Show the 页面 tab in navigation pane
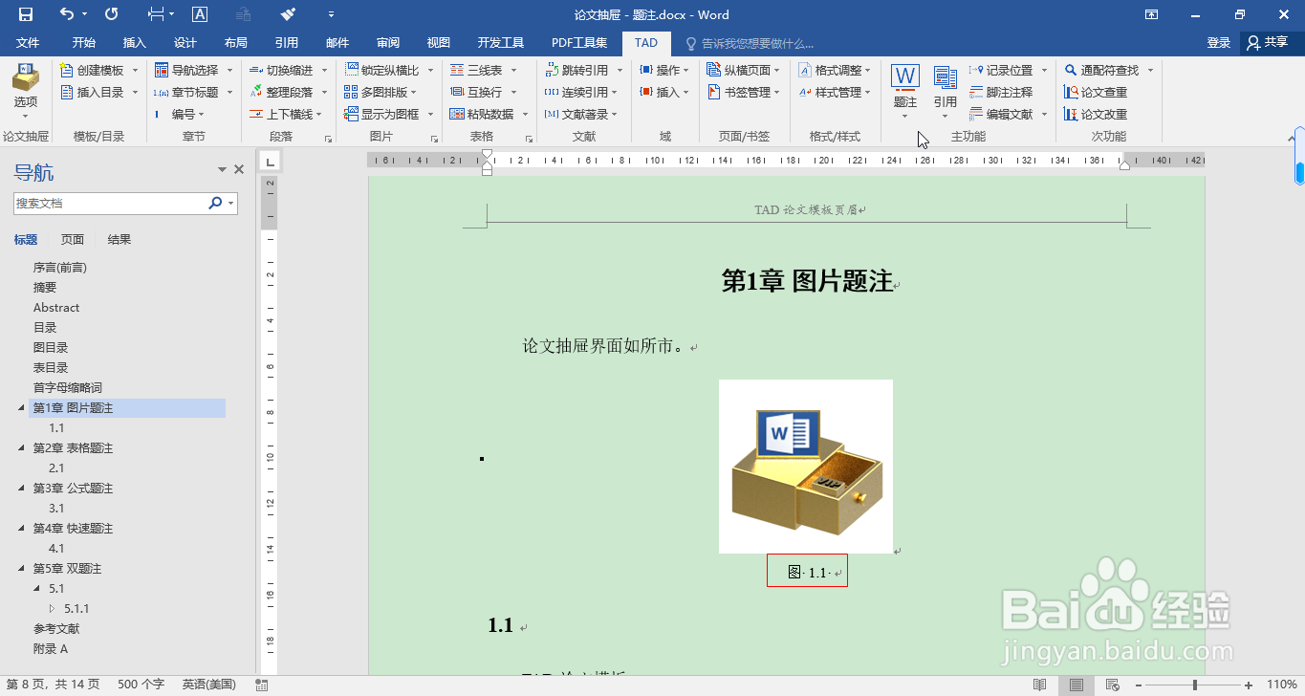Image resolution: width=1305 pixels, height=696 pixels. pos(73,240)
